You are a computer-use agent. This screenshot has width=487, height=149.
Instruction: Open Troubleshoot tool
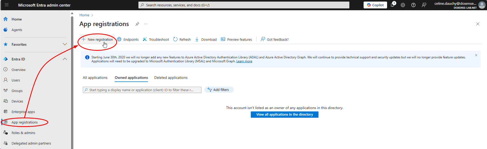pos(156,39)
